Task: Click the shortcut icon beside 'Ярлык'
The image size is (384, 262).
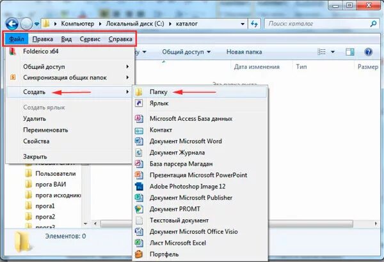Action: 139,103
